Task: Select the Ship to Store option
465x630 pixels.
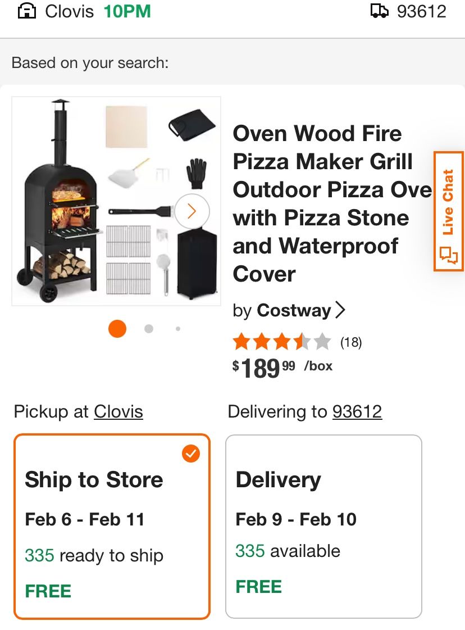Action: coord(112,526)
